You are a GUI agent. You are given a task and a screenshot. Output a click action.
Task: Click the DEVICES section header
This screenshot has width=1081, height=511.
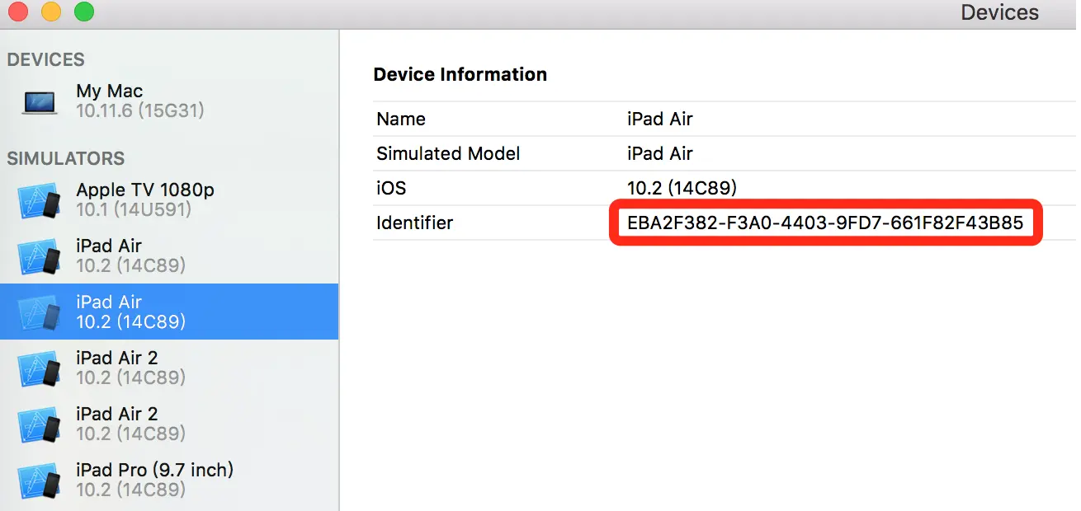[46, 59]
